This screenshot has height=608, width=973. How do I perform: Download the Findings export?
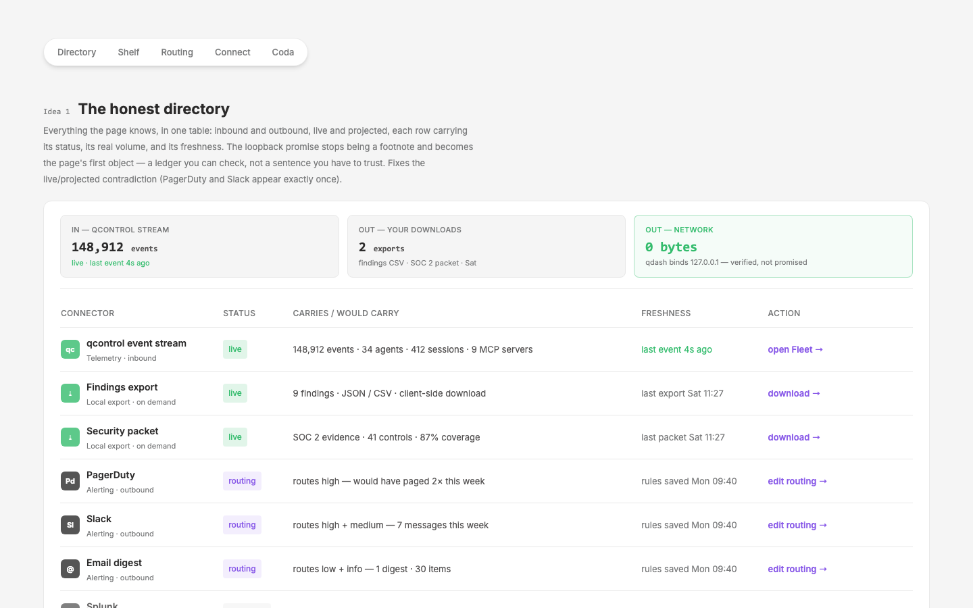click(794, 393)
